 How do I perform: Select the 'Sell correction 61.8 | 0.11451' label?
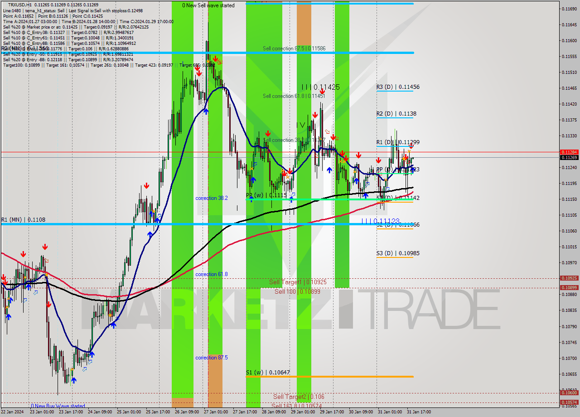point(294,96)
